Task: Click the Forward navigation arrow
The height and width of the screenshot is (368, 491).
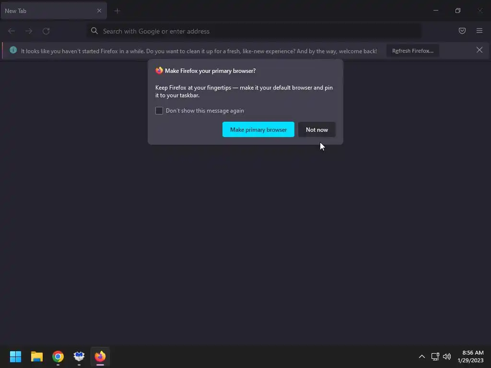Action: (29, 31)
